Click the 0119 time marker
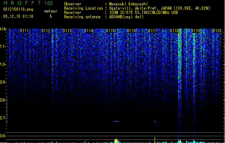 (196, 31)
